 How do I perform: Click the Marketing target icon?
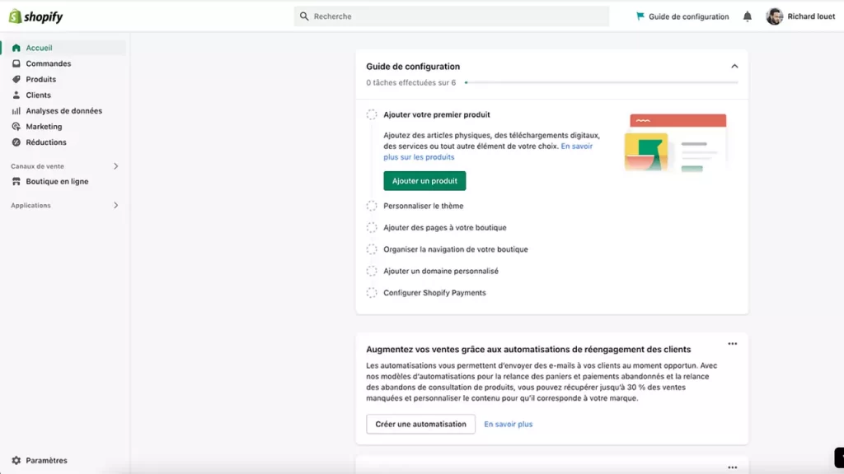(x=16, y=126)
